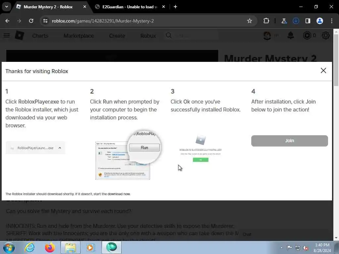
Task: View site information icon in address bar
Action: pyautogui.click(x=45, y=21)
